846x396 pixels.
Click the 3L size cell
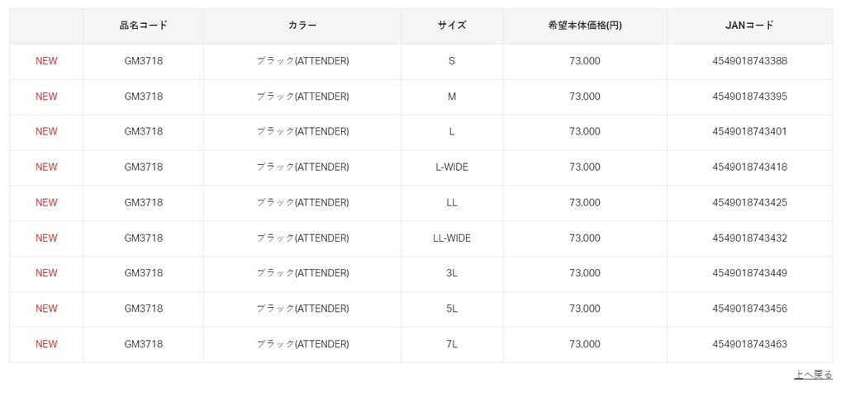pos(452,273)
